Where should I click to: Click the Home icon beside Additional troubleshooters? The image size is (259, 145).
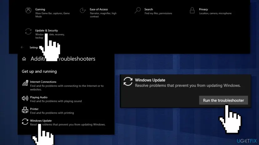point(24,59)
